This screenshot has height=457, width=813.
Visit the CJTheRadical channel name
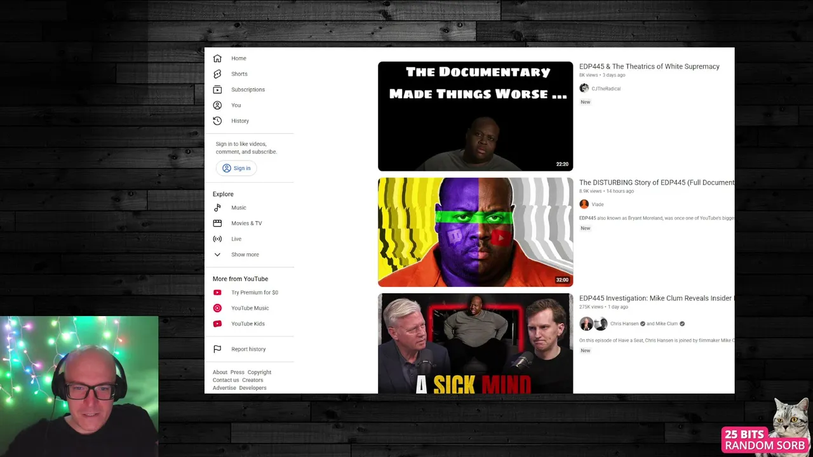[606, 89]
